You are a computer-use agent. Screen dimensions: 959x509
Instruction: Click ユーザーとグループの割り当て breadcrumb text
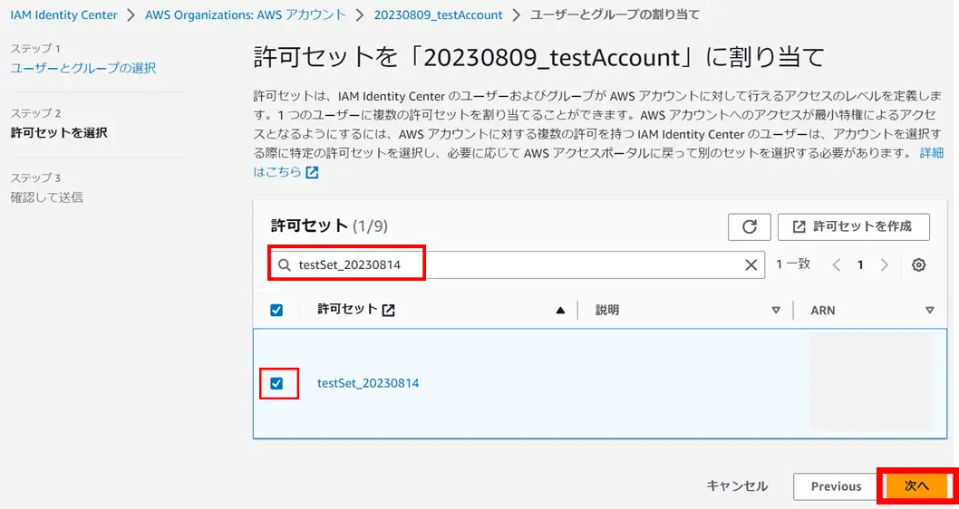point(615,14)
